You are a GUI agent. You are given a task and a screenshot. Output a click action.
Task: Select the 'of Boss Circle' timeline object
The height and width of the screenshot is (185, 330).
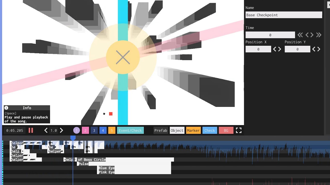click(126, 160)
